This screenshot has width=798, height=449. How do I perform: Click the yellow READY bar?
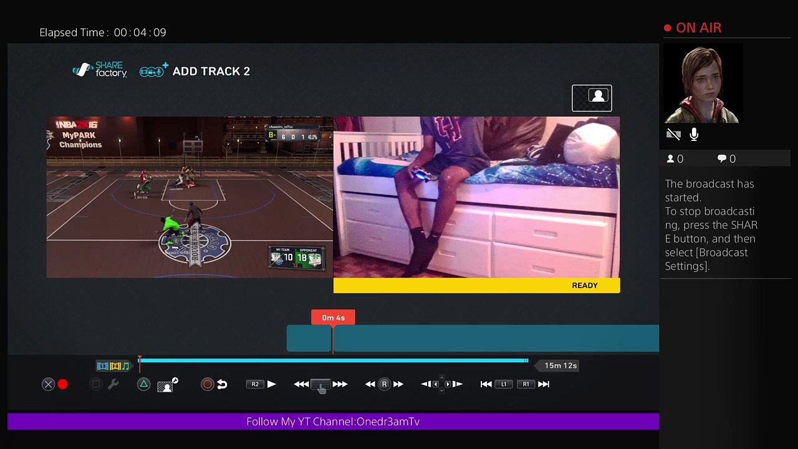pos(477,286)
